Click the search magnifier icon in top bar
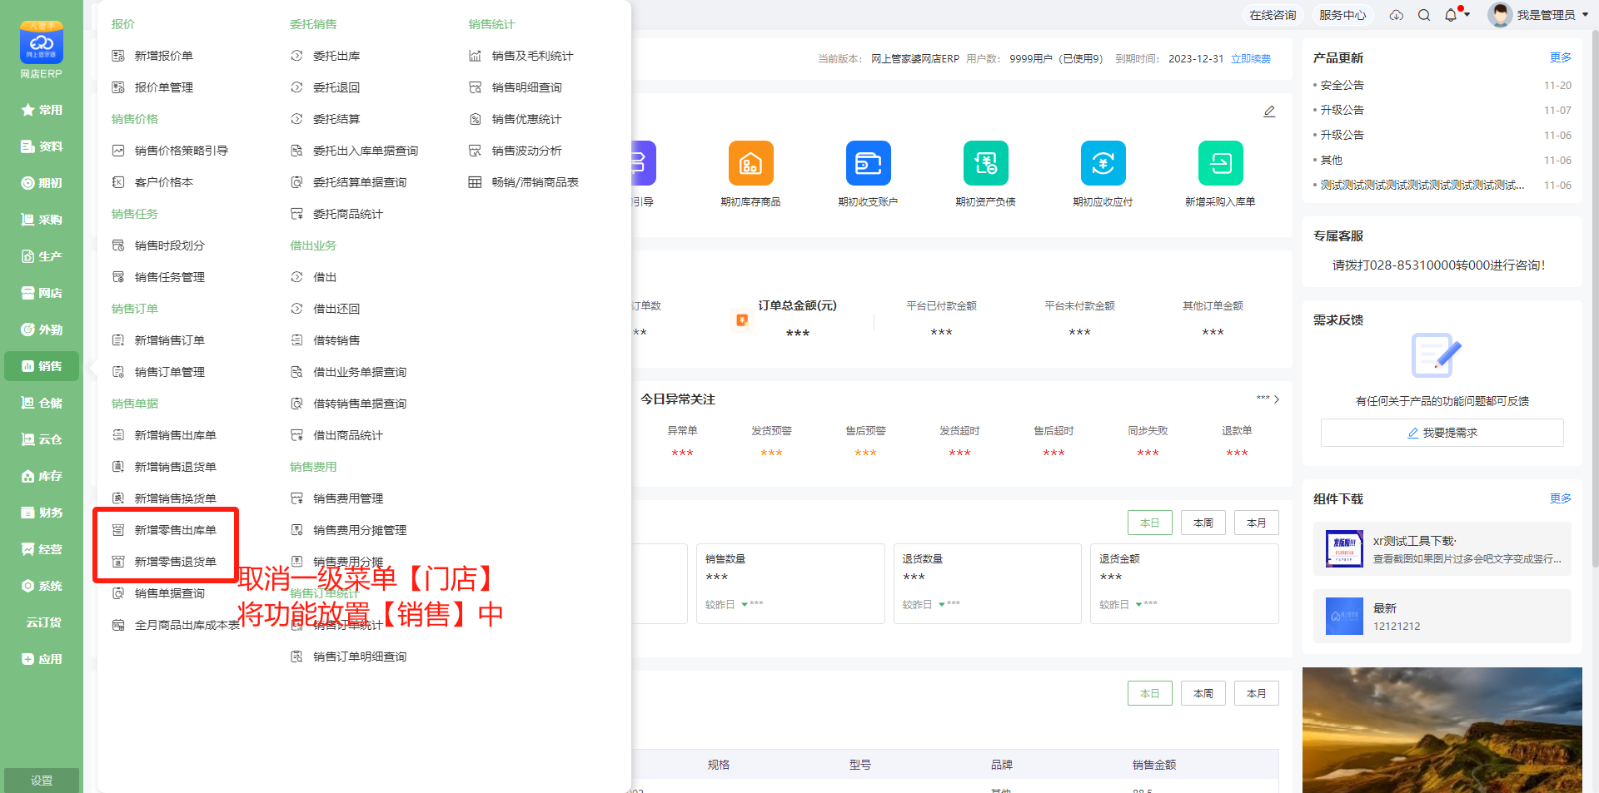 (x=1424, y=15)
